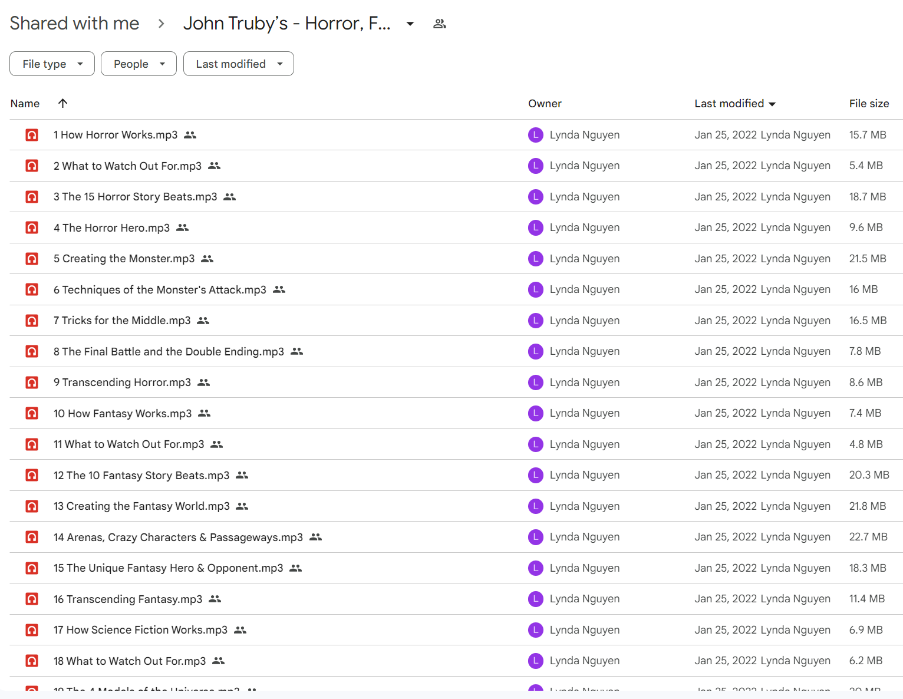
Task: Click shared icon next to 8 The Final Battle and the Double Ending.mp3
Action: click(296, 351)
